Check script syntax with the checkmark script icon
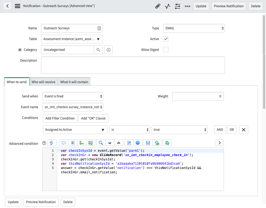This screenshot has width=266, height=208. (x=157, y=143)
